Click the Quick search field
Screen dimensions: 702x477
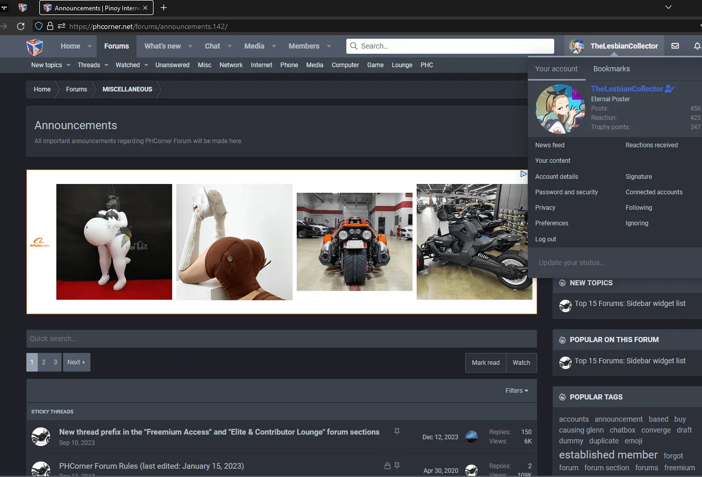(282, 338)
